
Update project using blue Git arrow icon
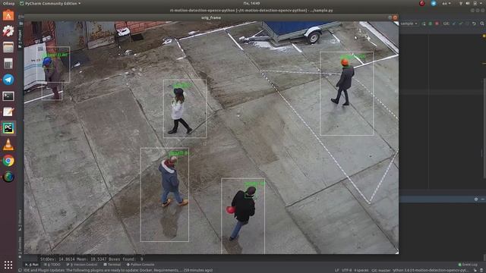454,24
